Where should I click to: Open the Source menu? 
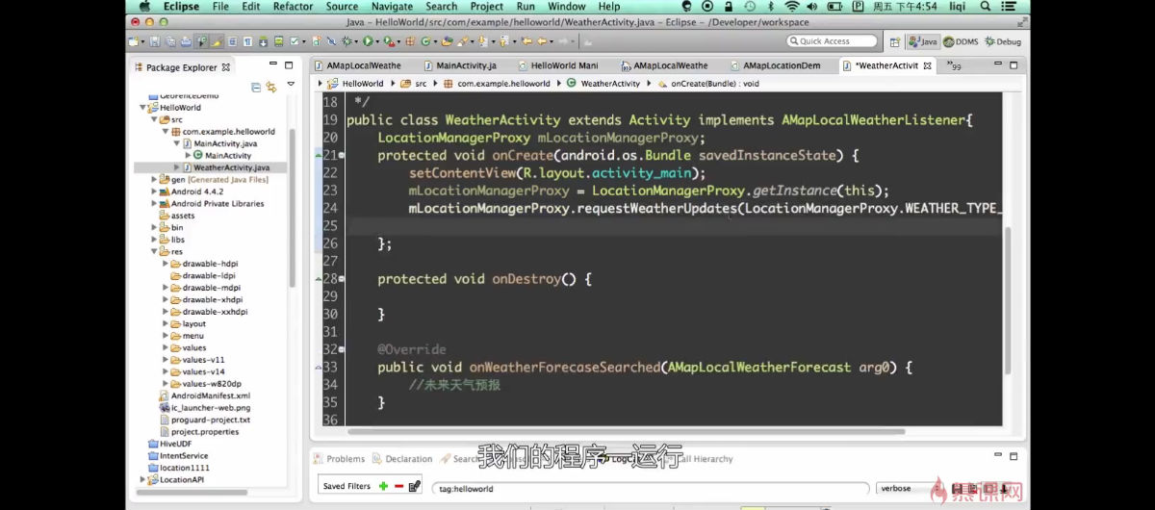point(342,7)
